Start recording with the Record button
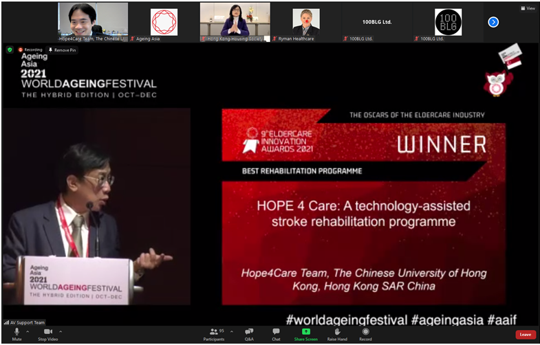The width and height of the screenshot is (540, 345). (x=365, y=334)
